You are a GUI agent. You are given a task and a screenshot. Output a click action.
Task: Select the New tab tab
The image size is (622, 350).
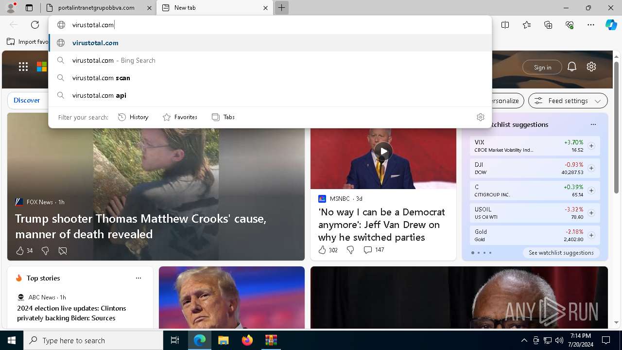pos(214,8)
